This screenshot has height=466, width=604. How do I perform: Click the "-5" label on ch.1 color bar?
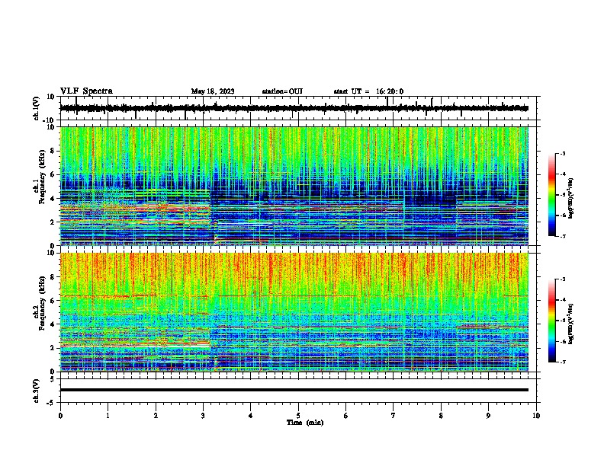(563, 195)
